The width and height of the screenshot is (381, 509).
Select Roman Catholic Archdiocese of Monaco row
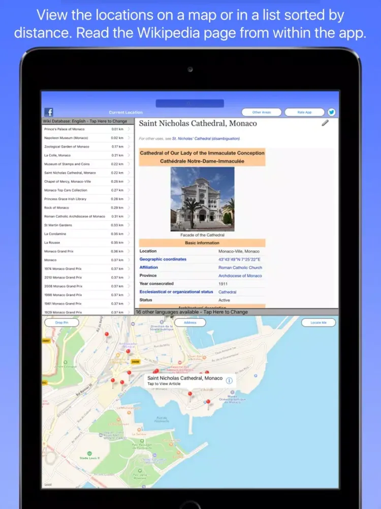click(x=88, y=216)
